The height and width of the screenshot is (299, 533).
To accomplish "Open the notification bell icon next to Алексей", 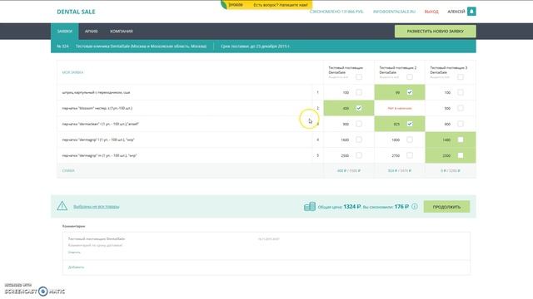I will coord(471,12).
